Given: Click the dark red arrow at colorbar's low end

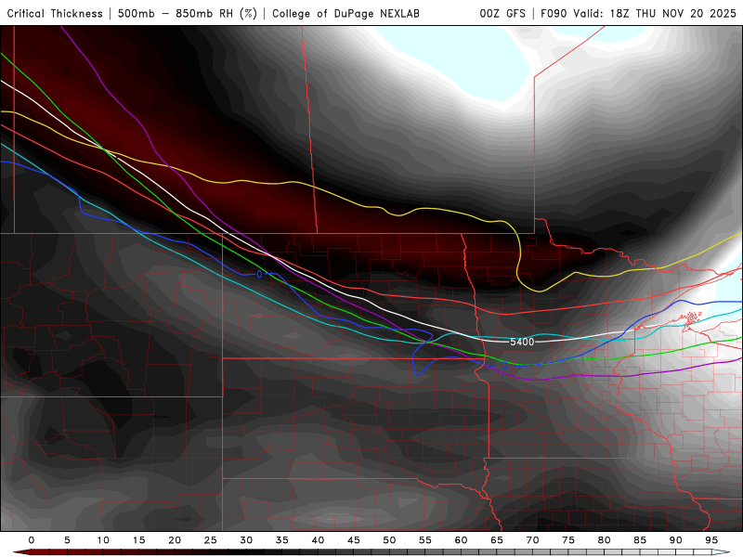Looking at the screenshot, I should point(21,552).
